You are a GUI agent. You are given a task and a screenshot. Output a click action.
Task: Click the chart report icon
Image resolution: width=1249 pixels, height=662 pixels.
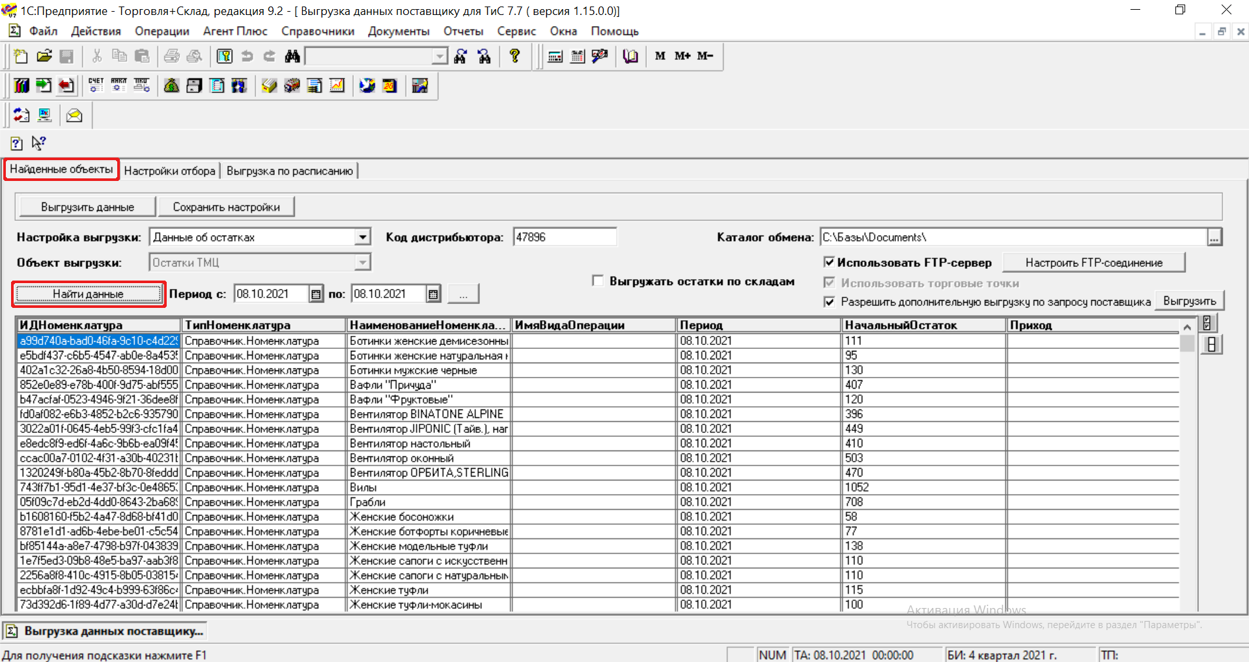pos(337,86)
